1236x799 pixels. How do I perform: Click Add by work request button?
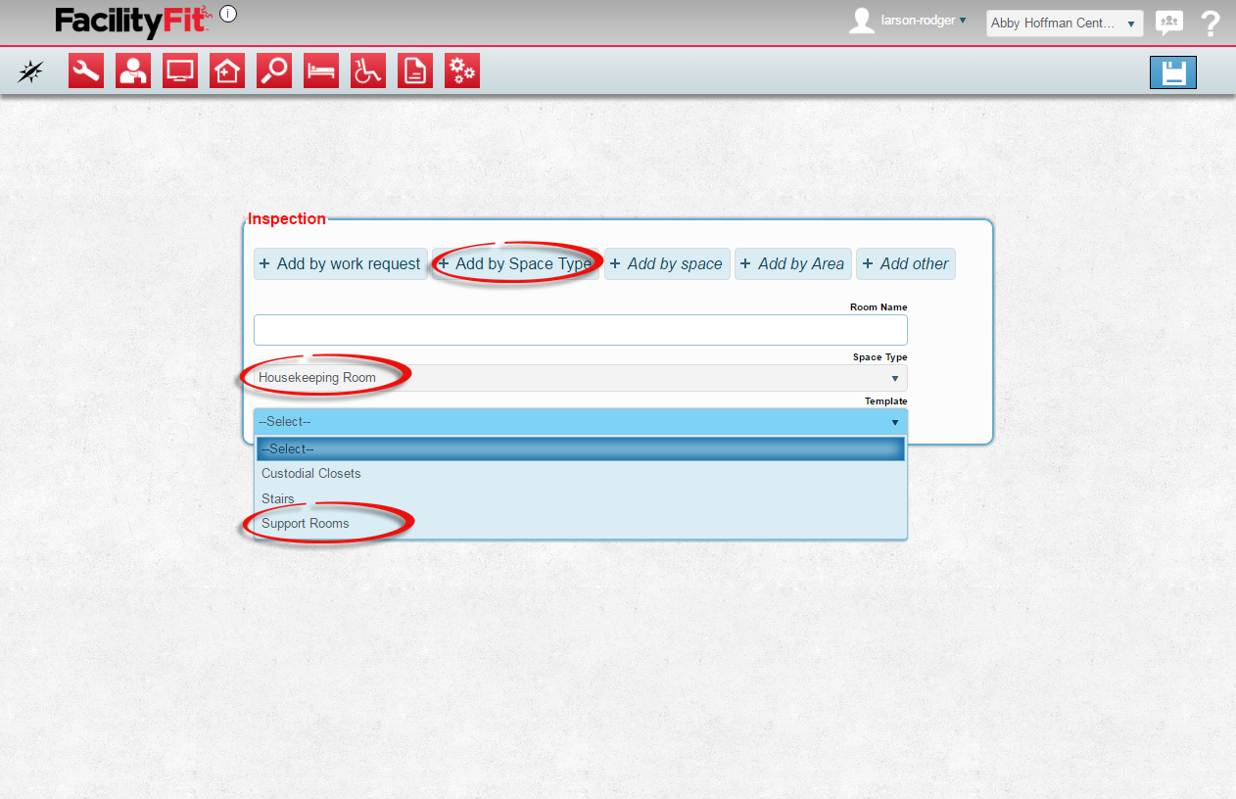click(x=340, y=264)
